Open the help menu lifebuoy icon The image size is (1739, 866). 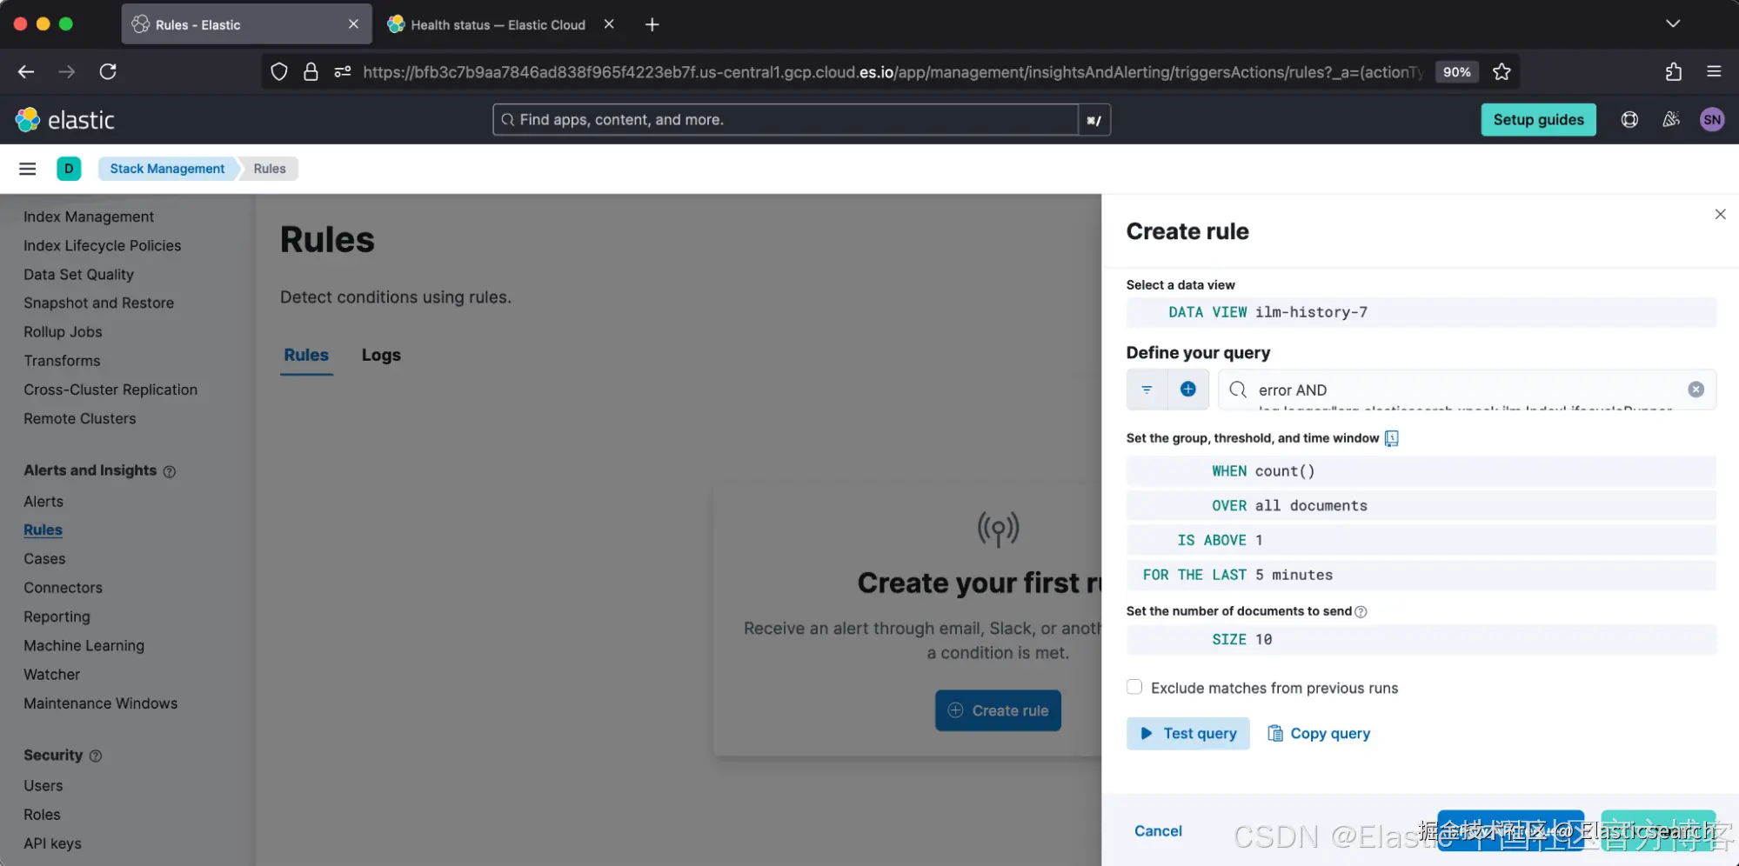coord(1629,120)
